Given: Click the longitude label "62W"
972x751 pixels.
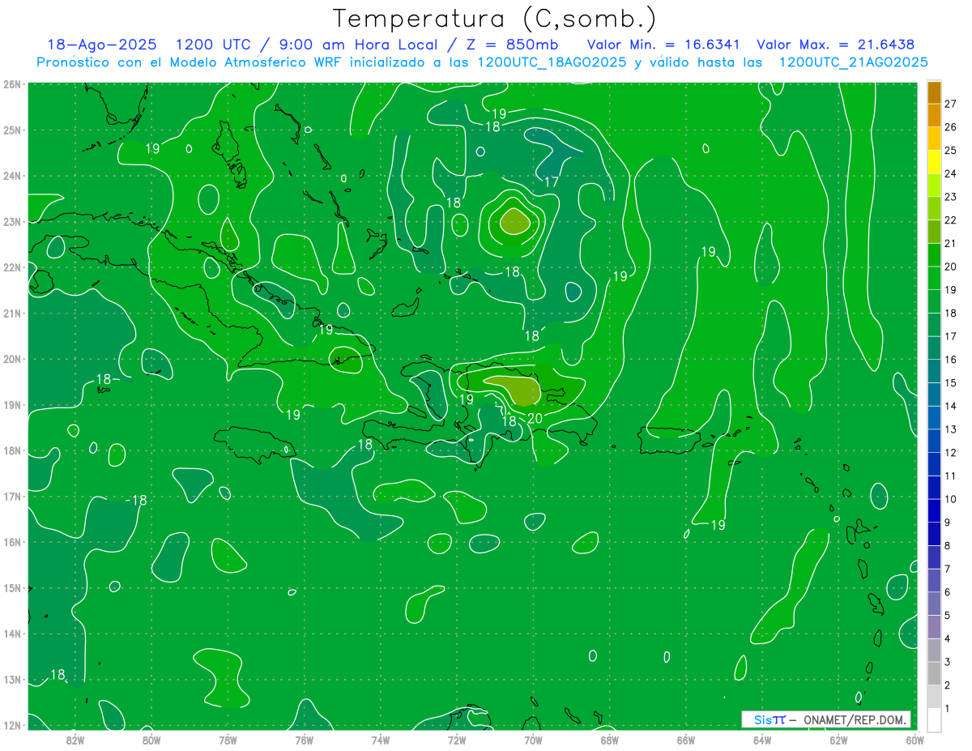Looking at the screenshot, I should tap(838, 740).
